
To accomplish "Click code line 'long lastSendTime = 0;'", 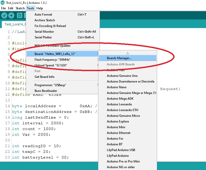I will tap(40, 117).
